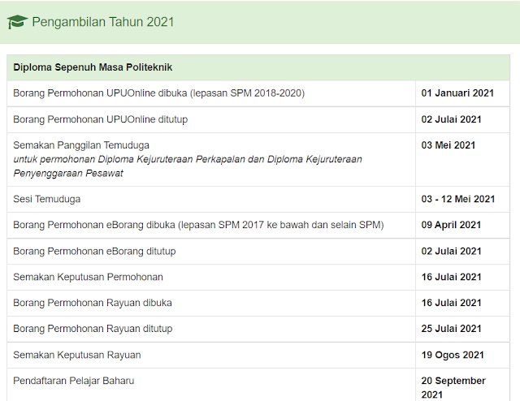Screen dimensions: 520x401
Task: Select the Pengambilan Tahun 2021 heading
Action: pos(103,22)
